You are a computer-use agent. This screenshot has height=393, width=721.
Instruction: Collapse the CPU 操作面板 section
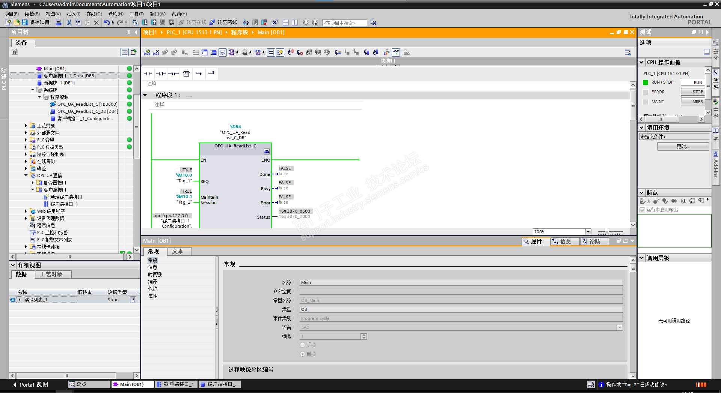click(x=642, y=62)
